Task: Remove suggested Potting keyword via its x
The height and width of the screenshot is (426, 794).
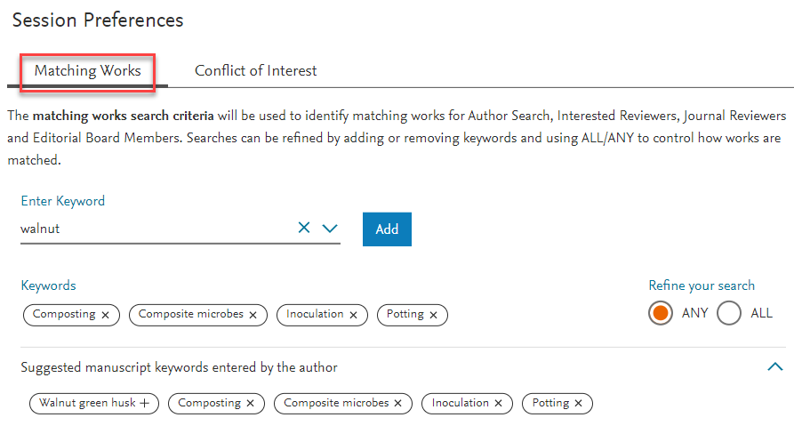Action: click(x=578, y=403)
